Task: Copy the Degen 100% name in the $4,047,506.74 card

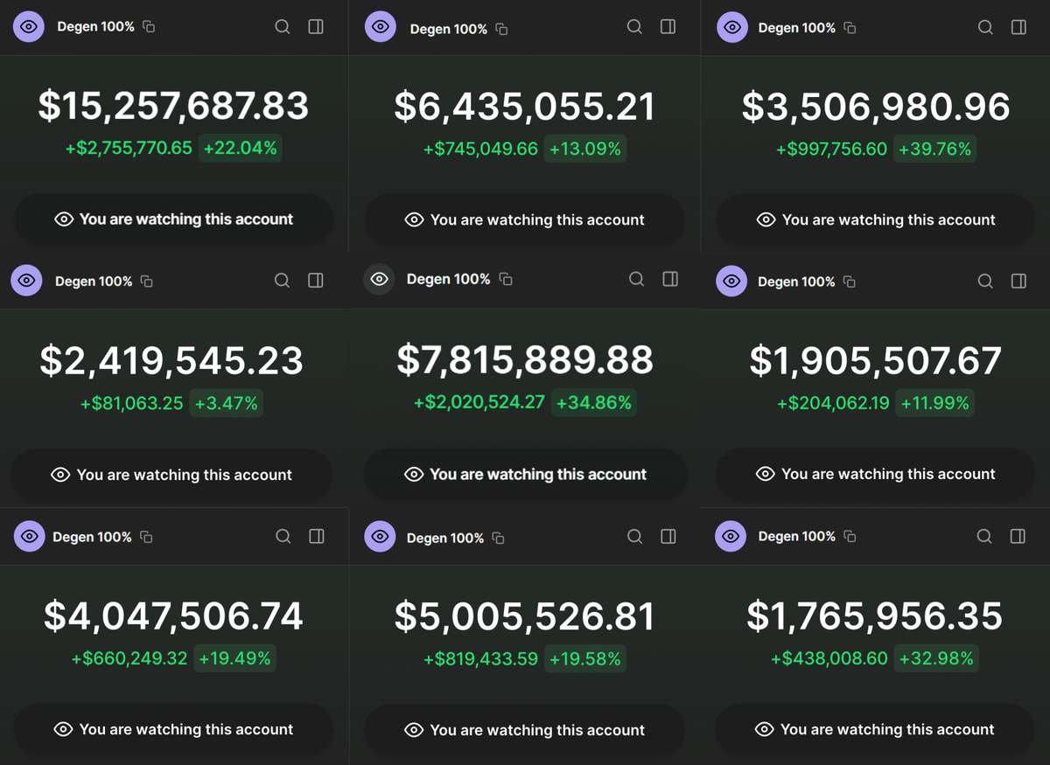Action: coord(147,537)
